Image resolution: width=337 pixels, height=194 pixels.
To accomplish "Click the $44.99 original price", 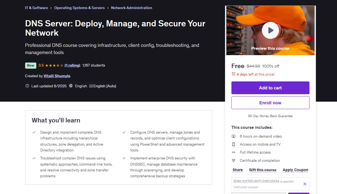I will [x=253, y=66].
